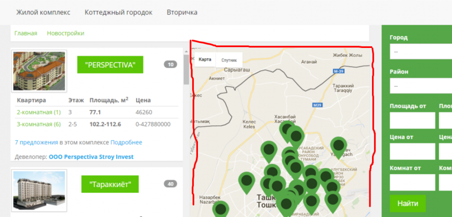
Task: Click the Акниет label on map
Action: point(217,78)
